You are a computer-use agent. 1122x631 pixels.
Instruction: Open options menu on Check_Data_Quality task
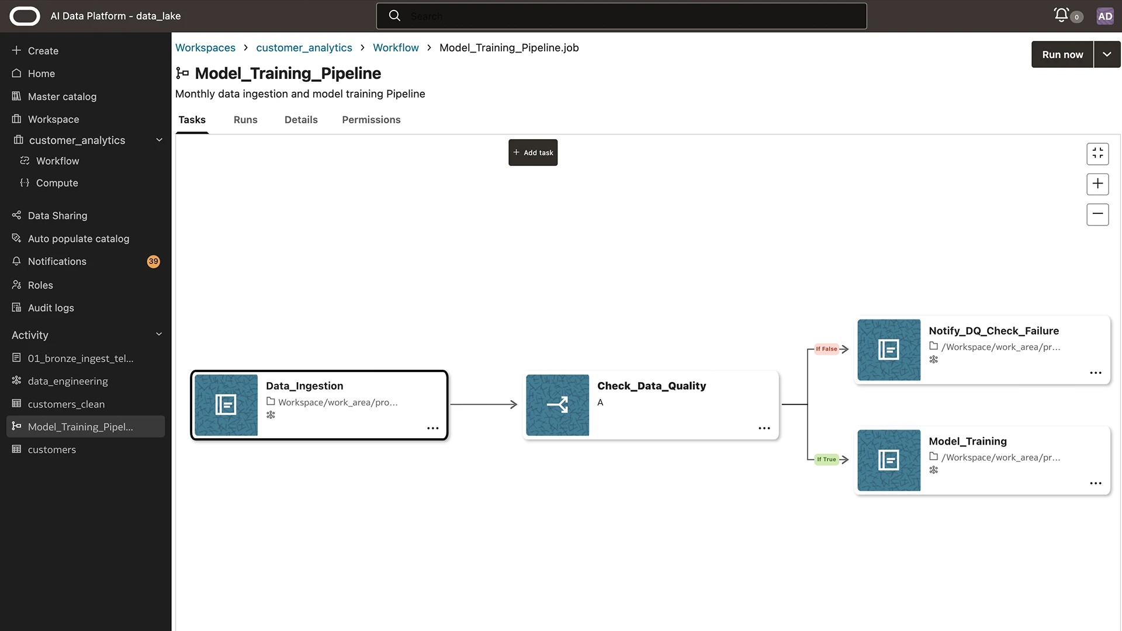pyautogui.click(x=764, y=428)
